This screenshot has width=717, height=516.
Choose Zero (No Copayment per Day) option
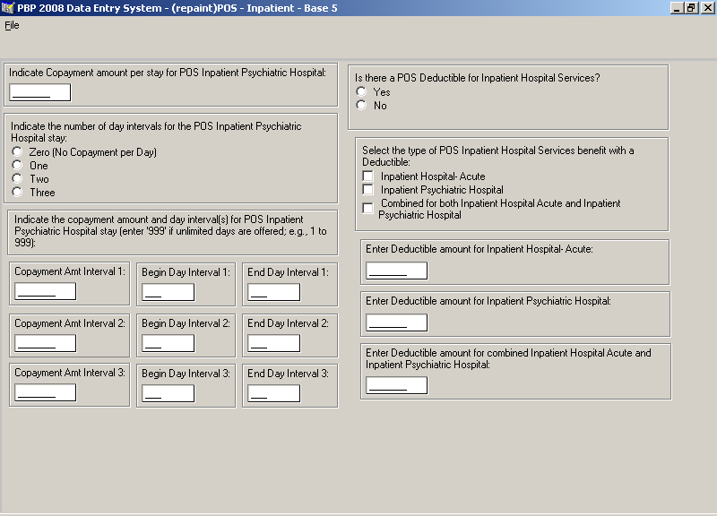point(17,151)
